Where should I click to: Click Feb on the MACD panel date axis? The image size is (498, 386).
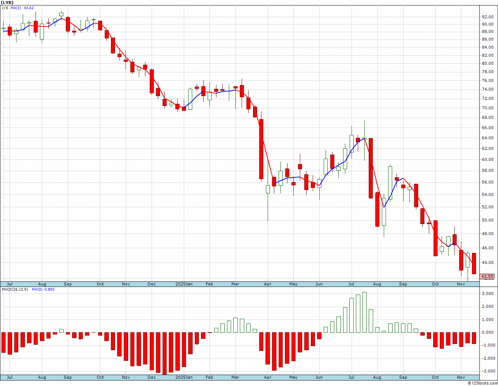[209, 377]
